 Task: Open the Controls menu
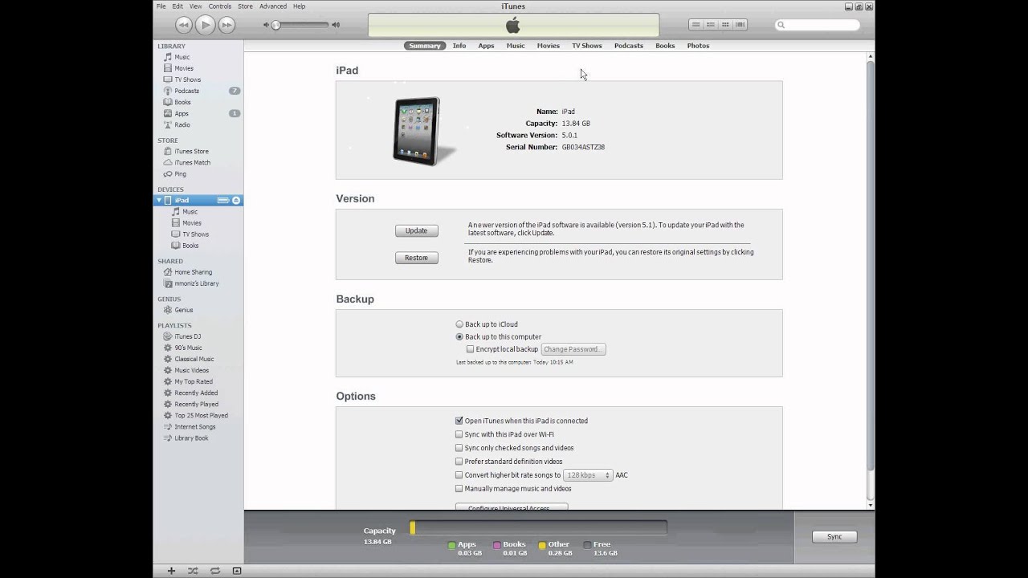click(x=219, y=6)
